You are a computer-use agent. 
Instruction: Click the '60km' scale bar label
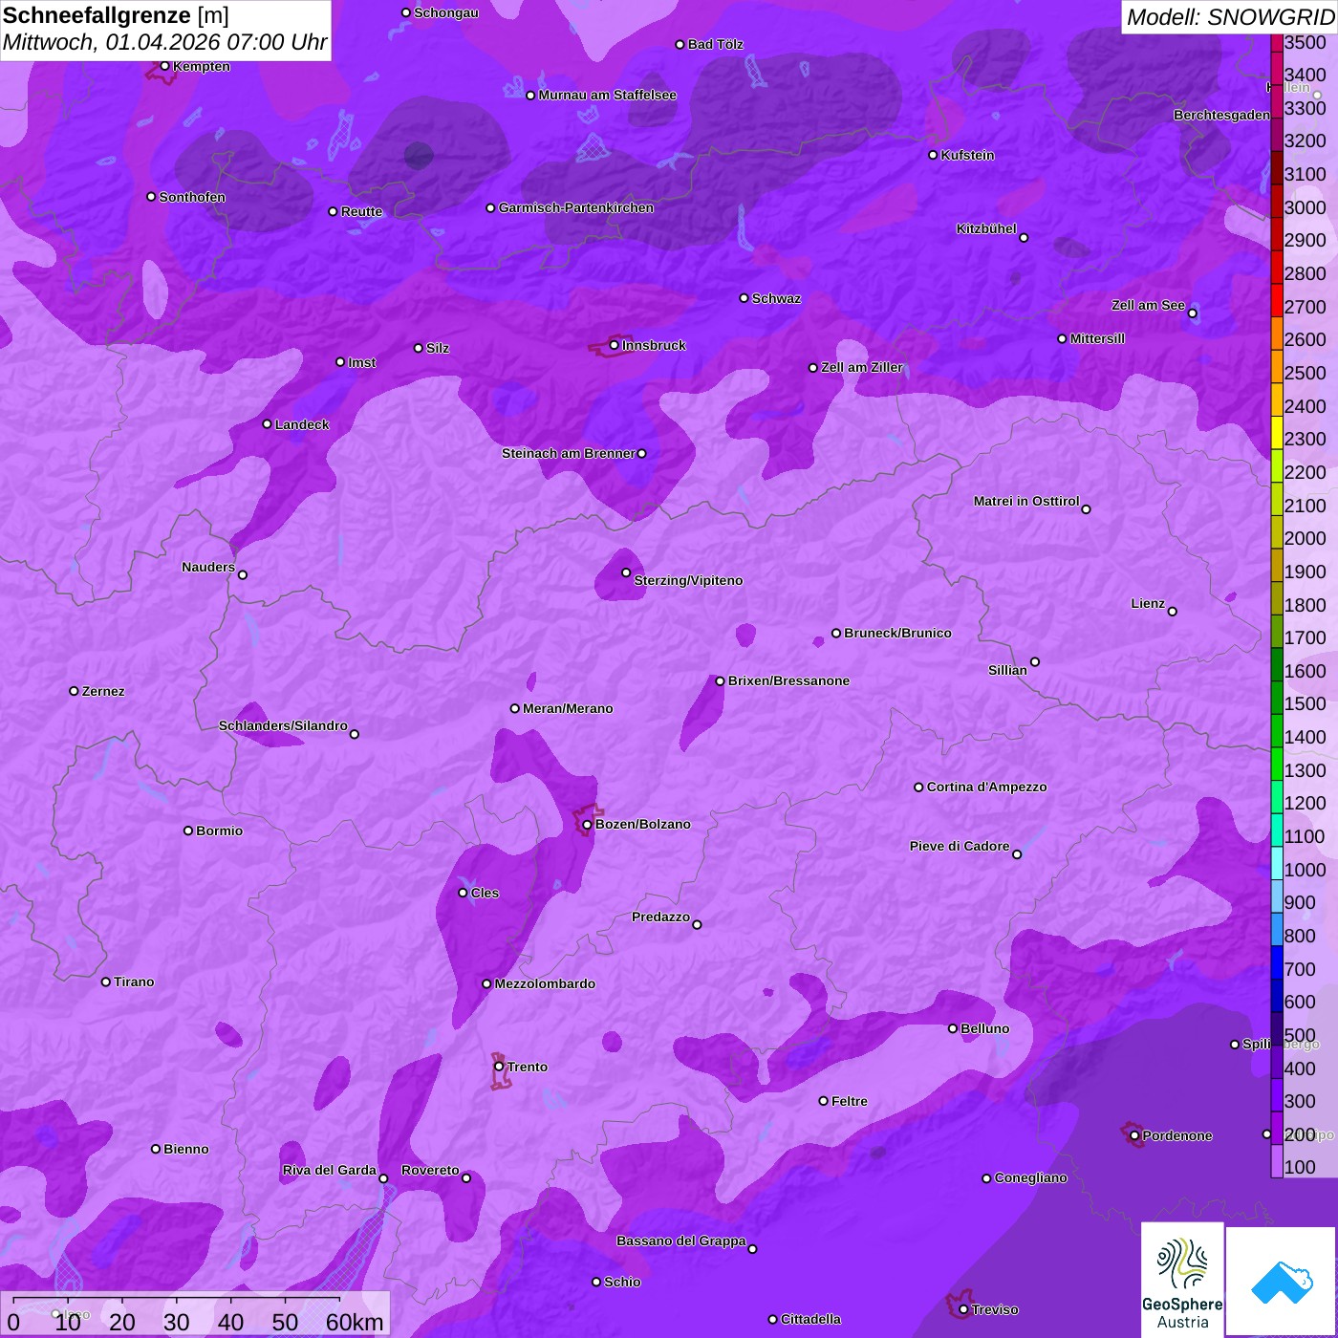pyautogui.click(x=355, y=1322)
